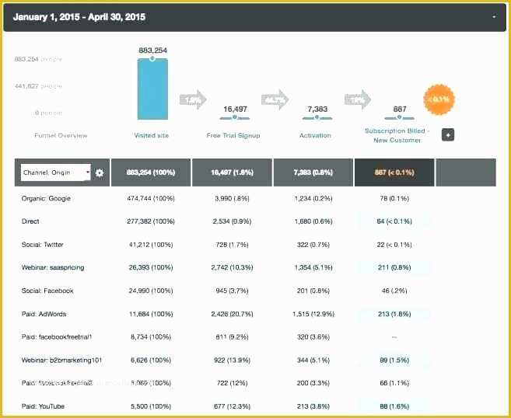Click the 2,426 (20.7%) cell
The width and height of the screenshot is (511, 418).
tap(232, 314)
